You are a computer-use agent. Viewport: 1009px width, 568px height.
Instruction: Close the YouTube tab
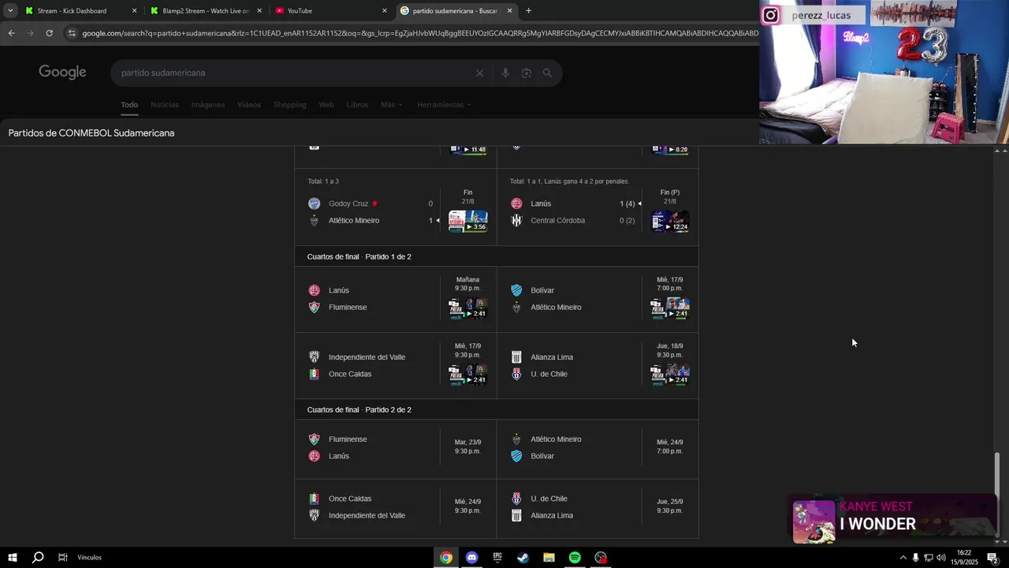[x=385, y=11]
